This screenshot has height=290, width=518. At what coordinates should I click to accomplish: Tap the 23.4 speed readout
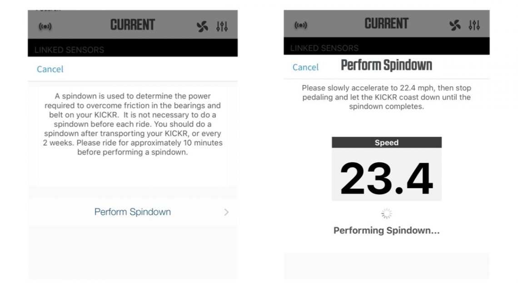[x=387, y=177]
